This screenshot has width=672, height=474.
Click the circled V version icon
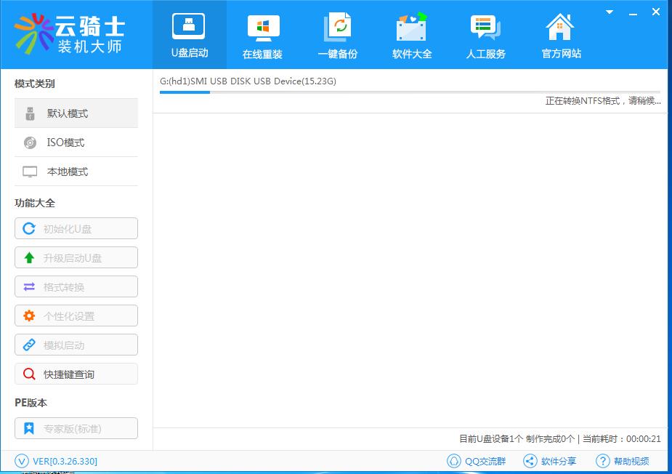[x=21, y=461]
